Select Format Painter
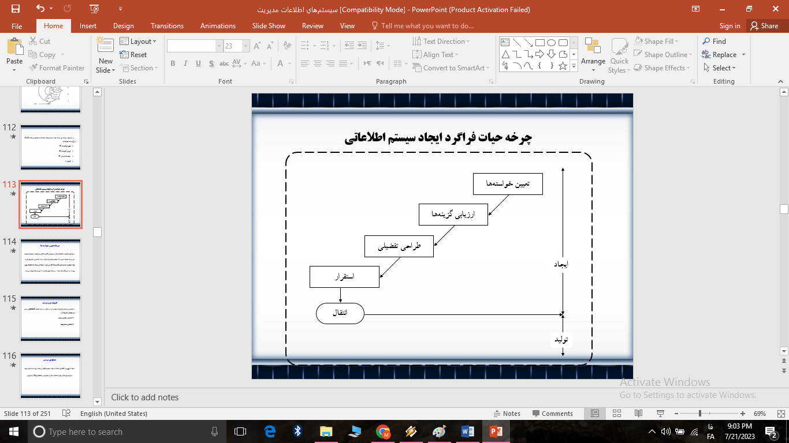 coord(57,68)
